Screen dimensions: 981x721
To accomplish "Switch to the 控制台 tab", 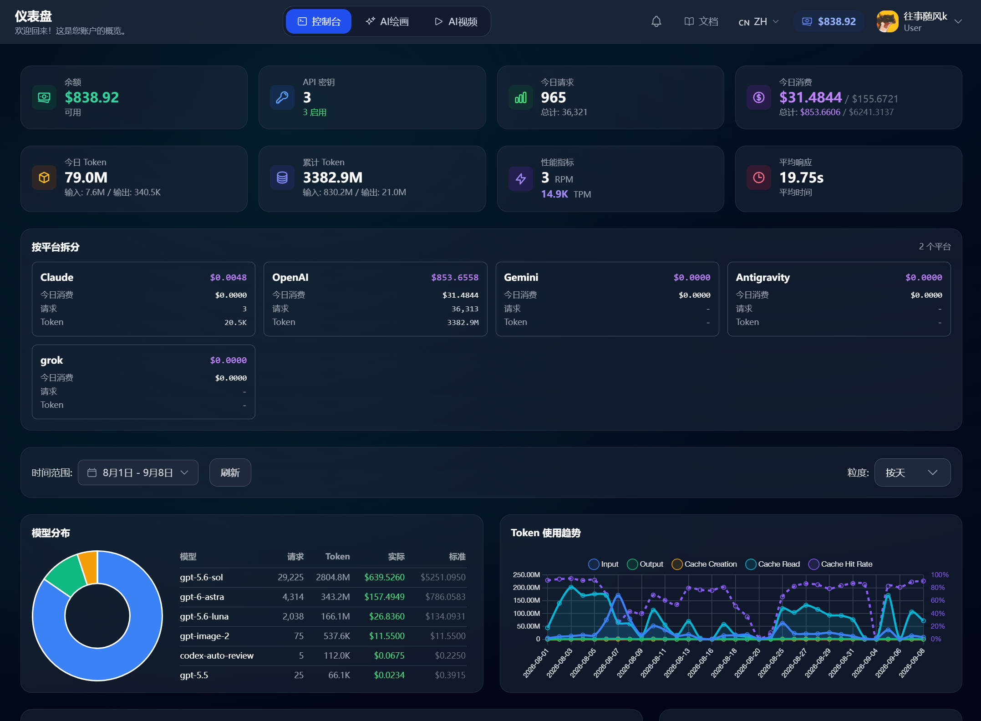I will pos(319,21).
